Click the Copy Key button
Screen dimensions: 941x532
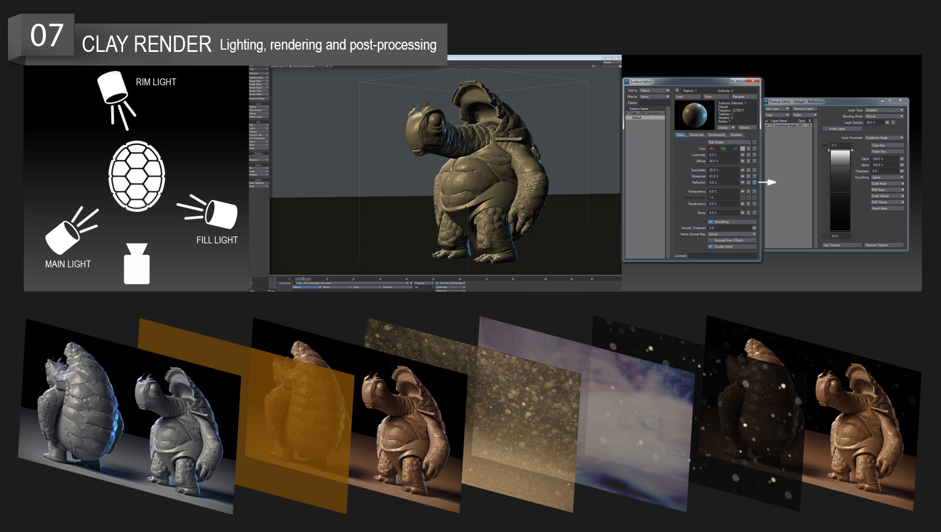[x=887, y=145]
